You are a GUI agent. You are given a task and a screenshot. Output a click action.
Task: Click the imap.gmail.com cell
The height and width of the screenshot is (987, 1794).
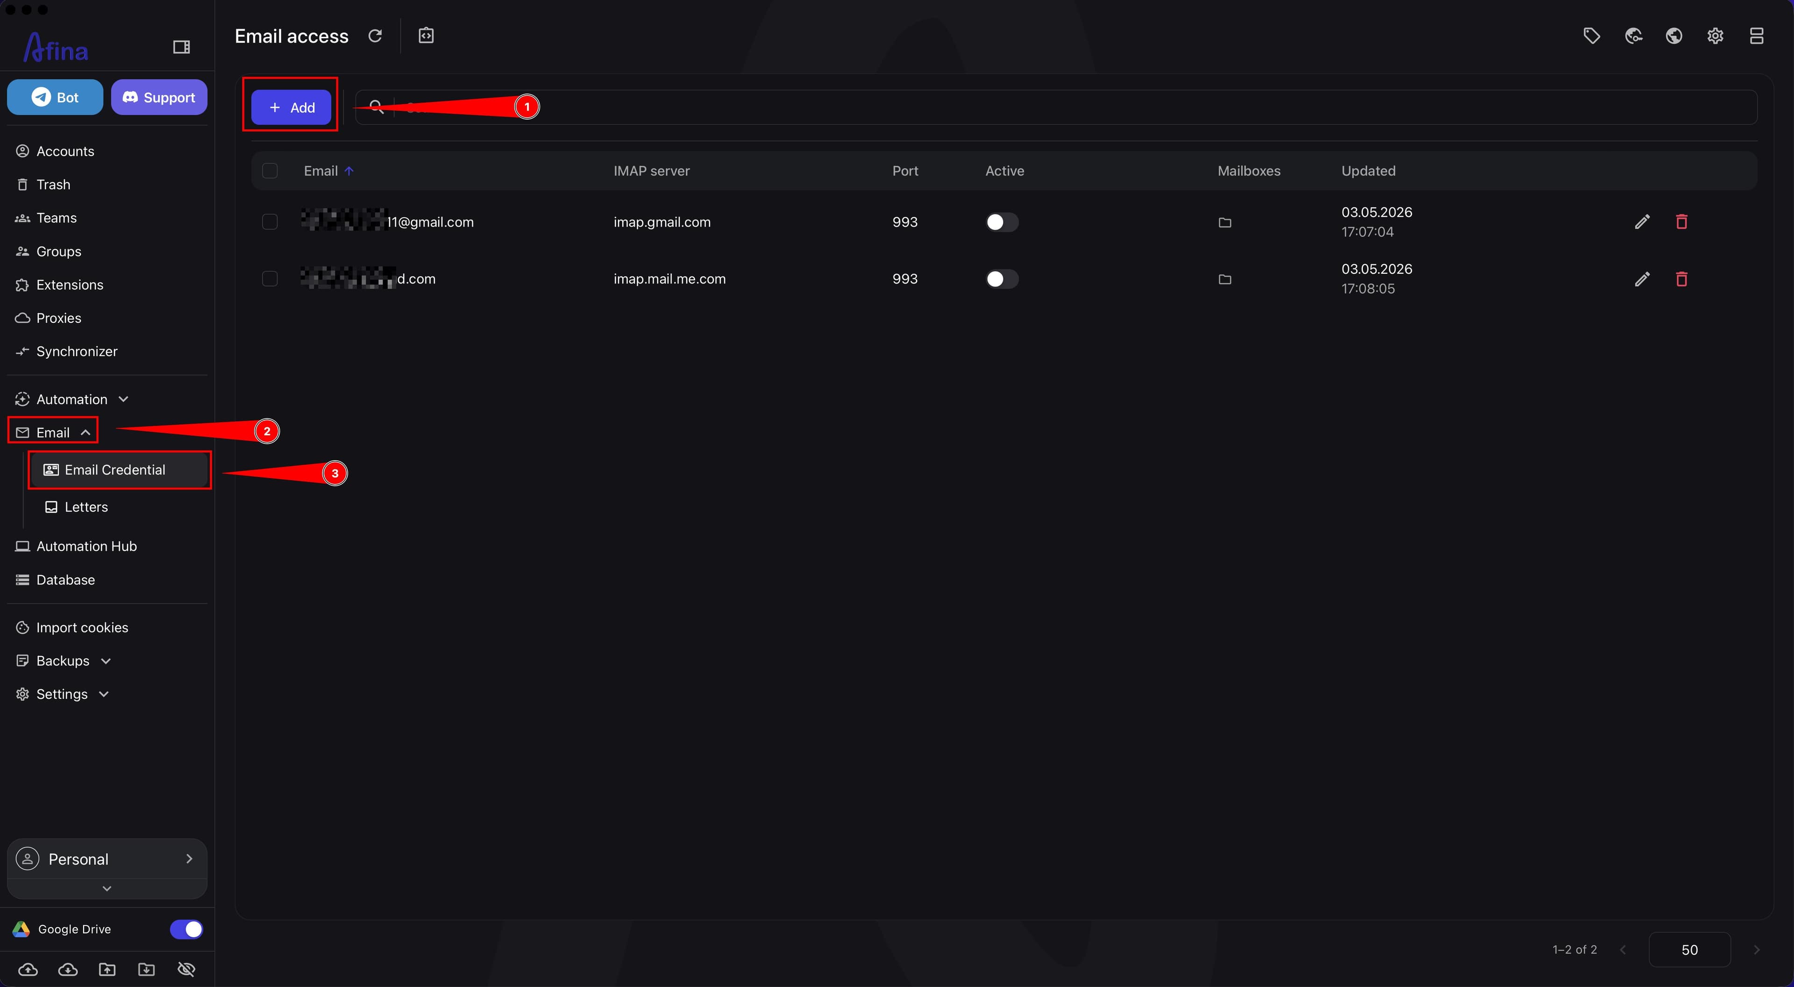[662, 221]
